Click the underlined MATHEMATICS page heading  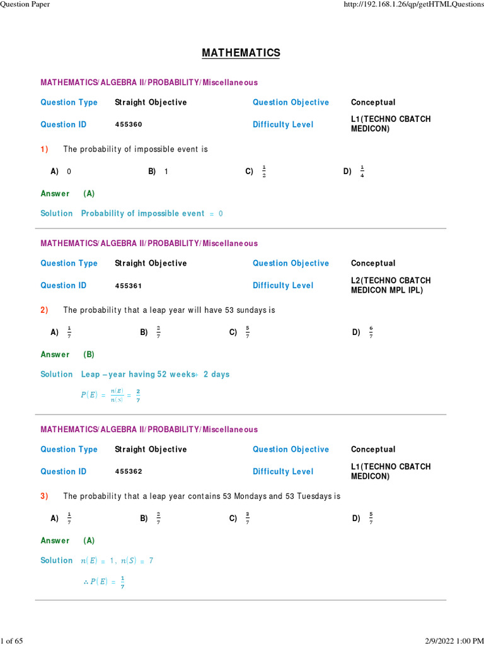[241, 54]
